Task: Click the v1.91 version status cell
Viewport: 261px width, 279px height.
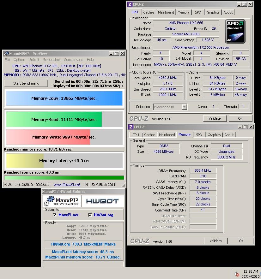Action: (x=8, y=185)
